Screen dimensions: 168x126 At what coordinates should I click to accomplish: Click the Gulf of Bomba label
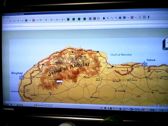tap(121, 55)
